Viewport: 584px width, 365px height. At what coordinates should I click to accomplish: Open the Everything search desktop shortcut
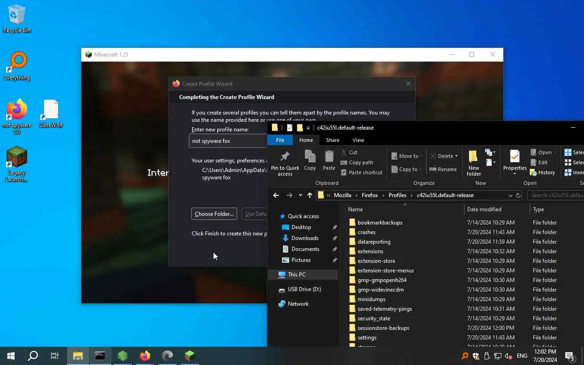[17, 66]
